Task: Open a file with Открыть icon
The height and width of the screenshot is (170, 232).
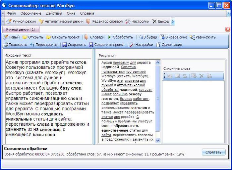Action: (25, 37)
